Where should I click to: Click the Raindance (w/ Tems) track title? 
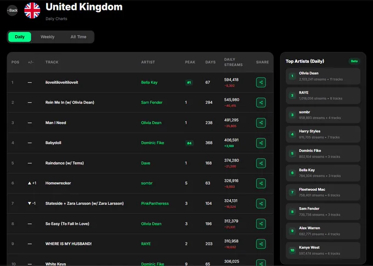[65, 163]
